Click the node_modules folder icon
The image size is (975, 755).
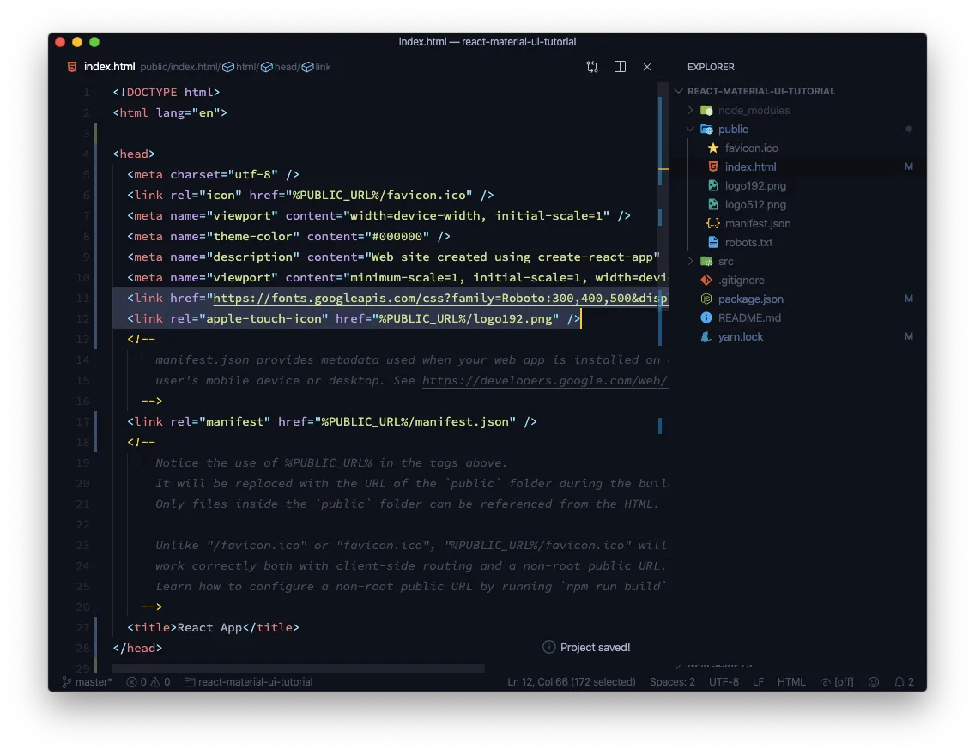pyautogui.click(x=706, y=110)
